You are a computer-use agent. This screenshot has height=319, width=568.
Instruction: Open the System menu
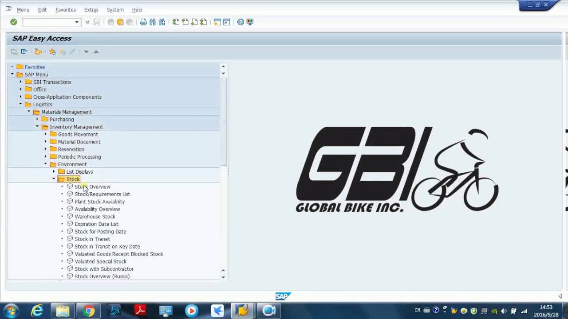pos(115,10)
